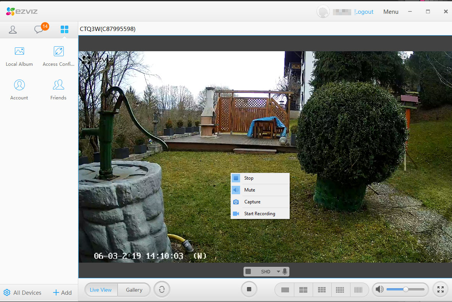Click the Add device button
The height and width of the screenshot is (302, 452).
tap(62, 292)
